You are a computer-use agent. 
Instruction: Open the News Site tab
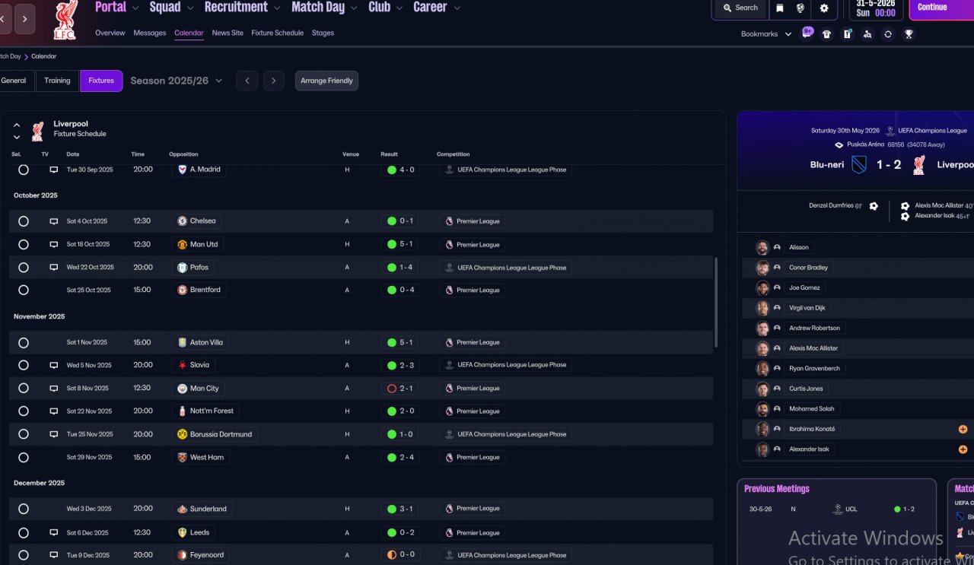[x=228, y=33]
